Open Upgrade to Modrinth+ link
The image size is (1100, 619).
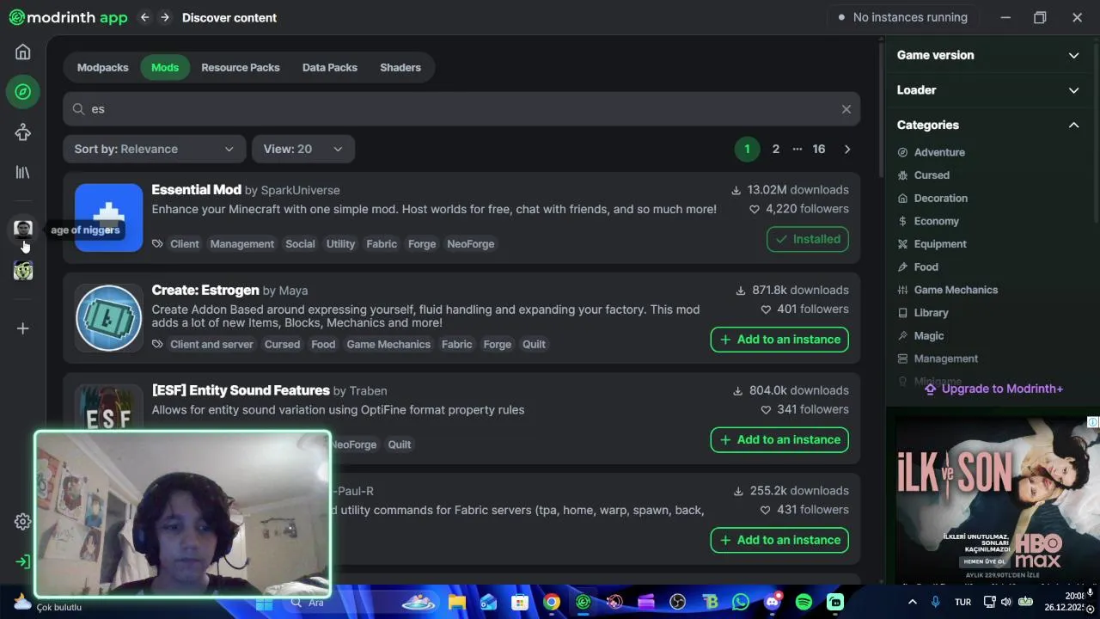[993, 389]
